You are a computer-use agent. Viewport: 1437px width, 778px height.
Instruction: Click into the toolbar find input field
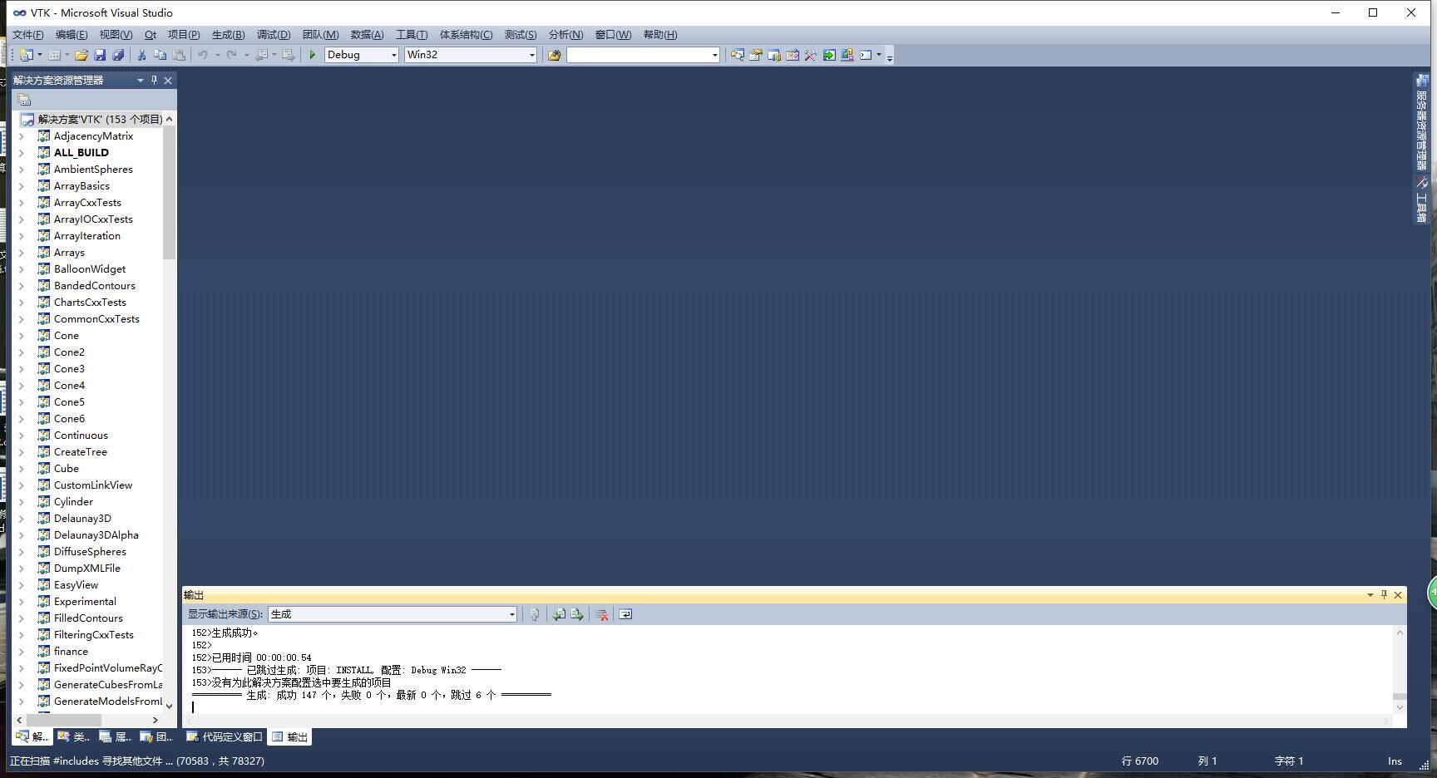coord(638,55)
